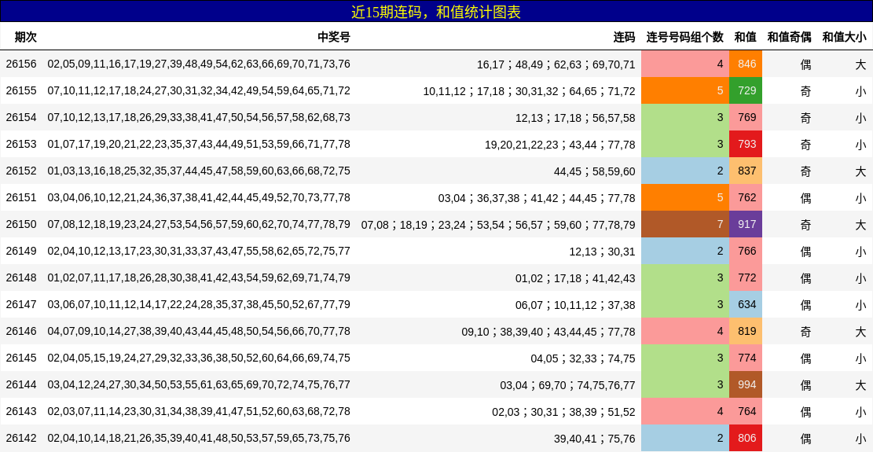This screenshot has height=452, width=873.
Task: Select period number 26152
Action: coord(21,171)
